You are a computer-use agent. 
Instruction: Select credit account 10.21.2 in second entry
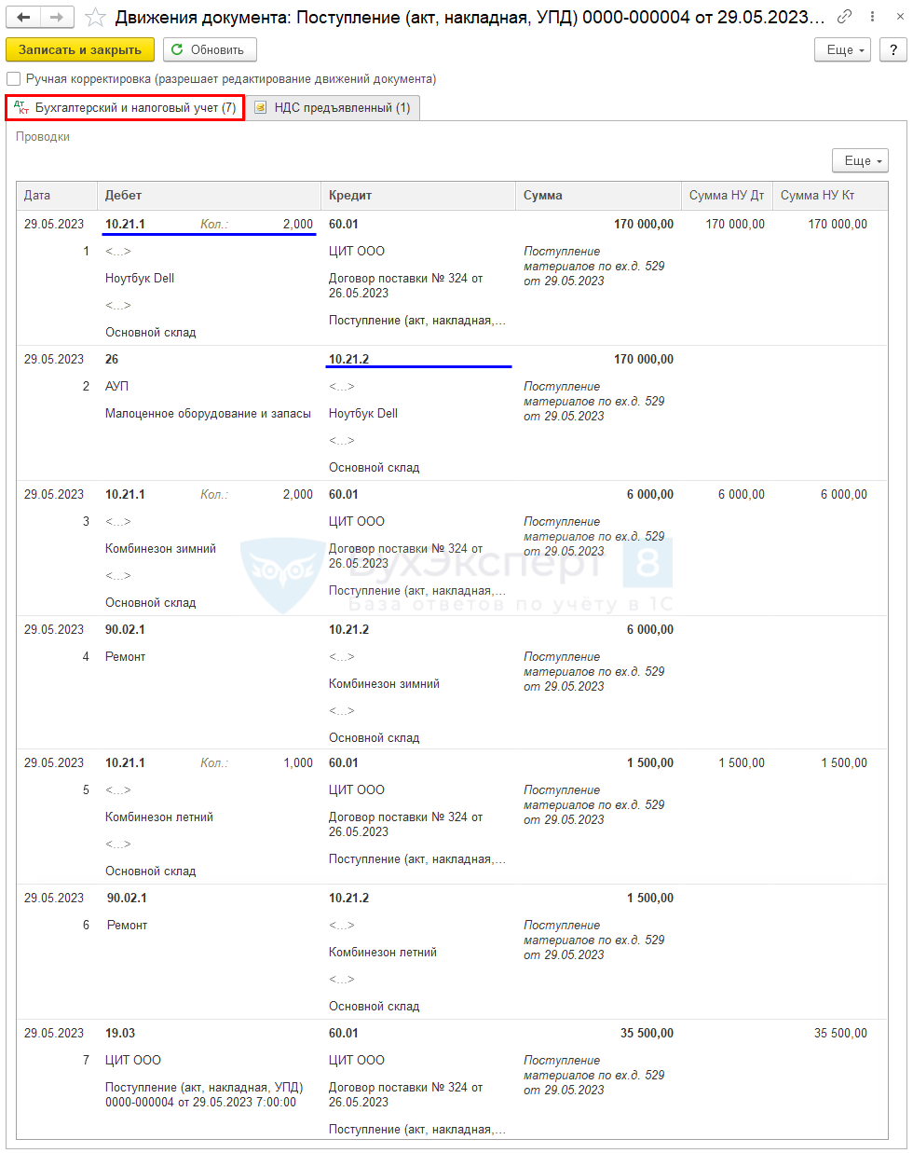348,360
